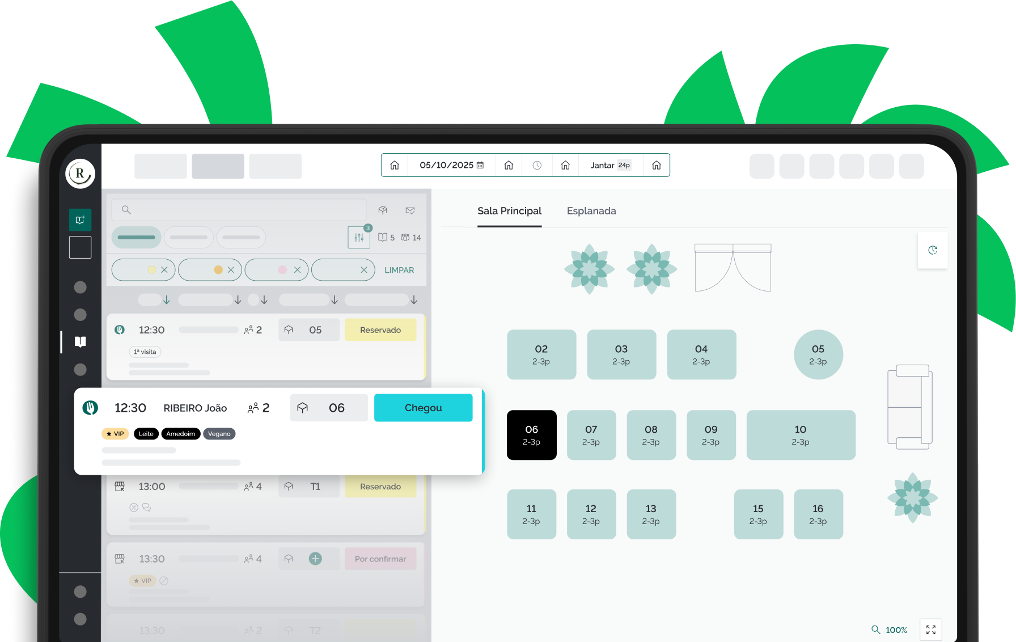The image size is (1016, 642).
Task: Click the Chegou status button
Action: [x=423, y=408]
